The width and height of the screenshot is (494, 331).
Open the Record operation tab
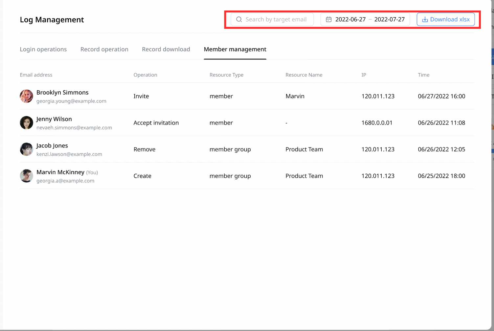[104, 49]
